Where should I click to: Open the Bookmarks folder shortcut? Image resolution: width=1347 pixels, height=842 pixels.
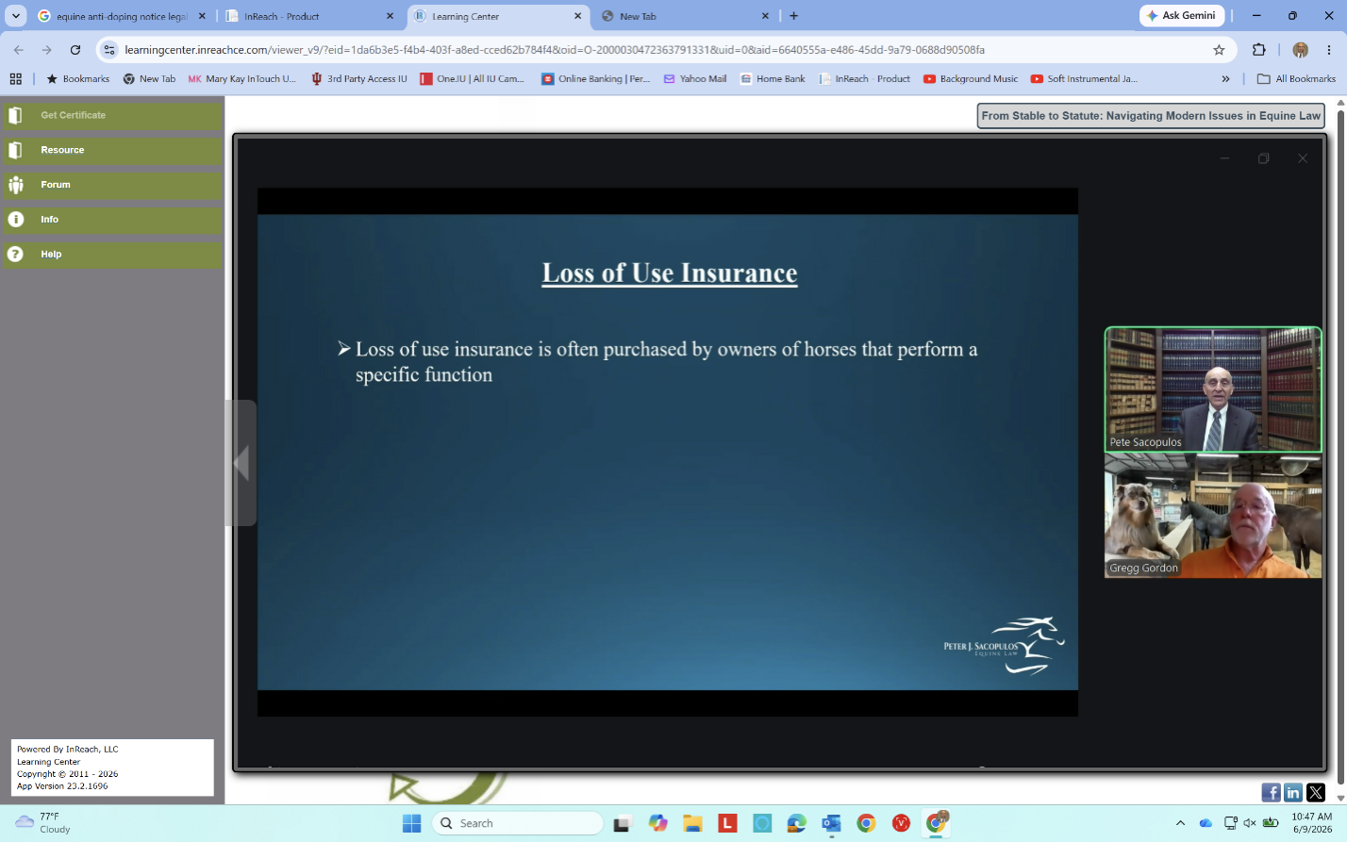78,79
